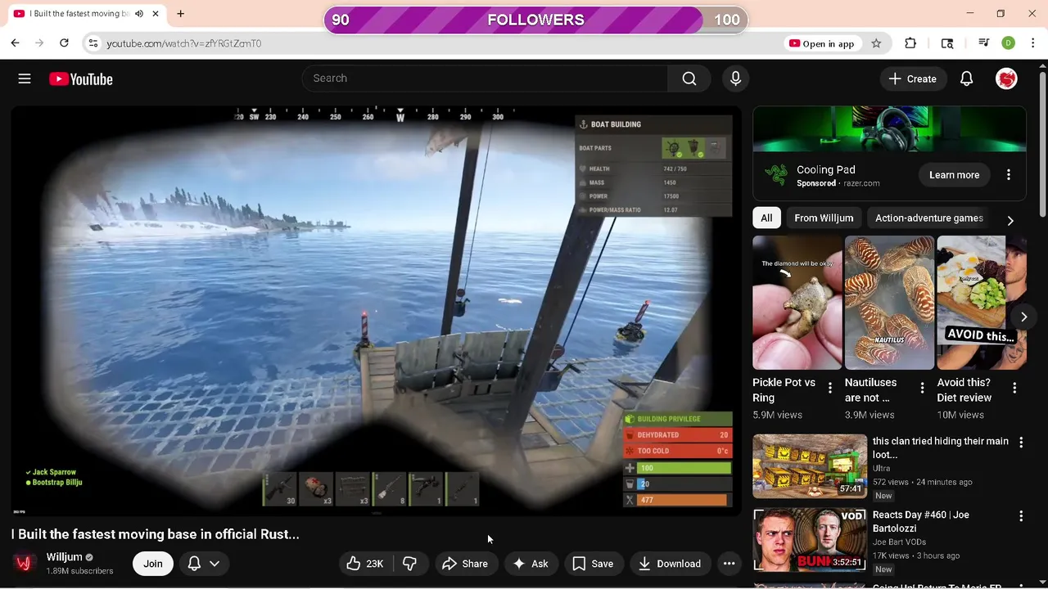Click Join to become a member
This screenshot has height=589, width=1048.
(153, 564)
